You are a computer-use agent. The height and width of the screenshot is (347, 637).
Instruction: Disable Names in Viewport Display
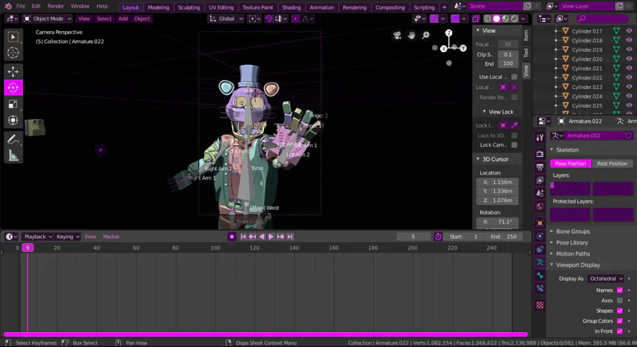coord(619,290)
